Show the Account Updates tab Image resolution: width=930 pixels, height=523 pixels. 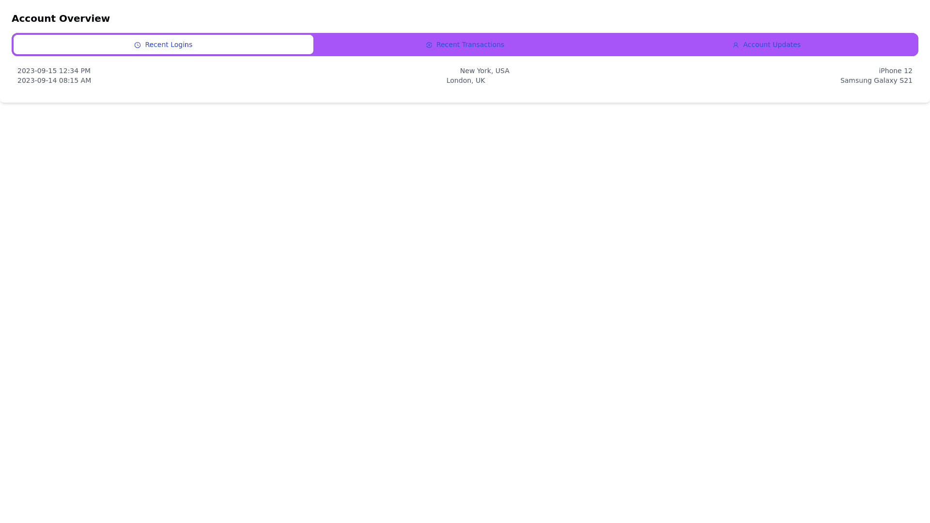click(766, 45)
